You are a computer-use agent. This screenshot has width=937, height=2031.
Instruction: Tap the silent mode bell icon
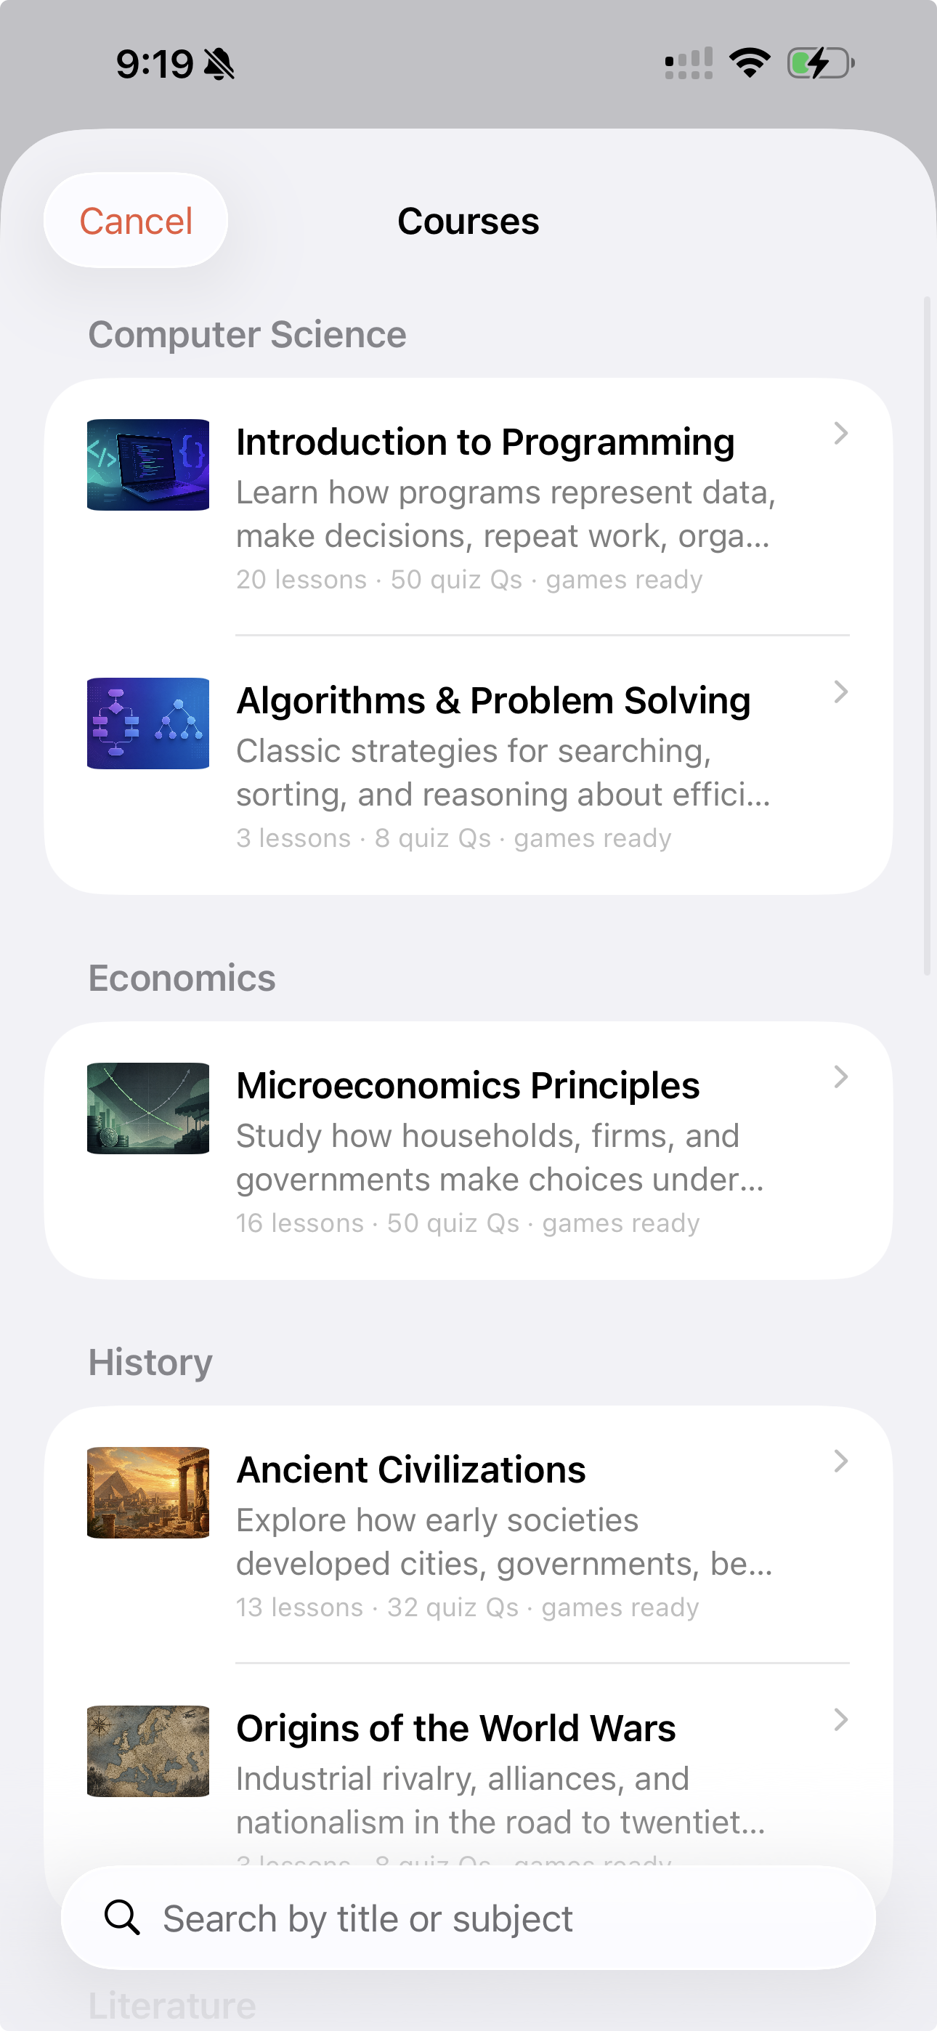click(219, 64)
